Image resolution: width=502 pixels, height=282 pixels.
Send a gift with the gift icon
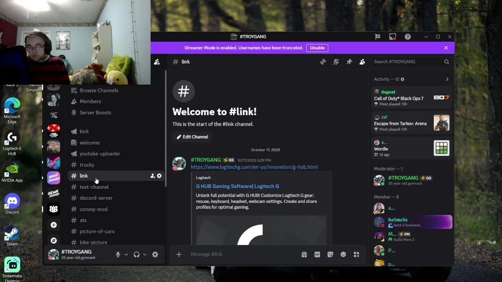304,255
